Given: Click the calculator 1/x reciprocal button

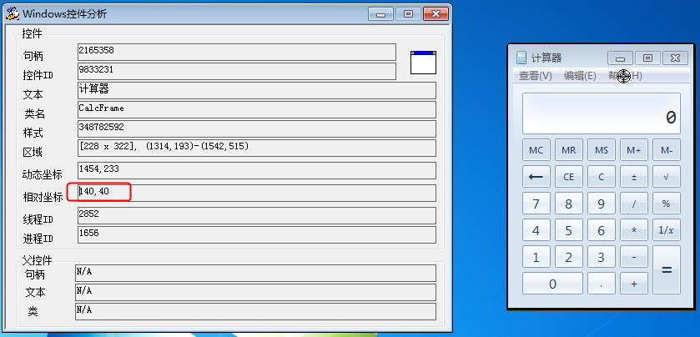Looking at the screenshot, I should pos(667,230).
